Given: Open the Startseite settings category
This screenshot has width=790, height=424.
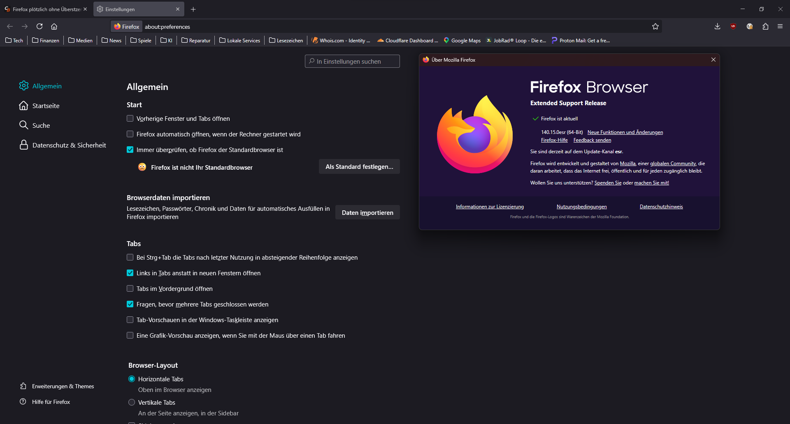Looking at the screenshot, I should pos(39,106).
